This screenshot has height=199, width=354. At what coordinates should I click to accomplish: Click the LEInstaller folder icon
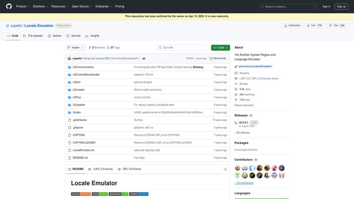pos(69,90)
